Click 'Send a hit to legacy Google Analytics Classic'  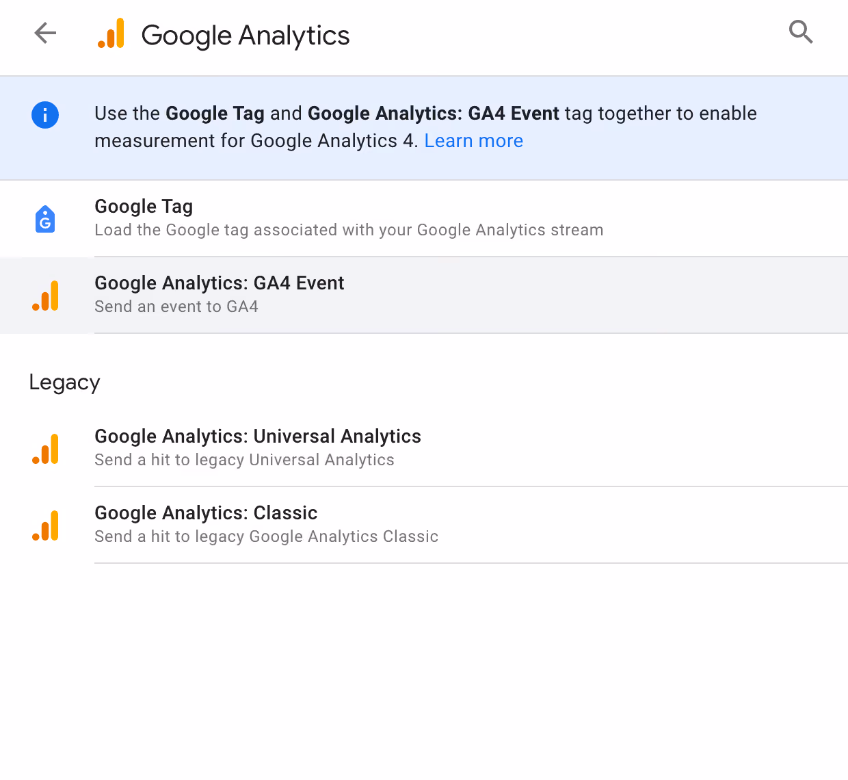pyautogui.click(x=266, y=536)
